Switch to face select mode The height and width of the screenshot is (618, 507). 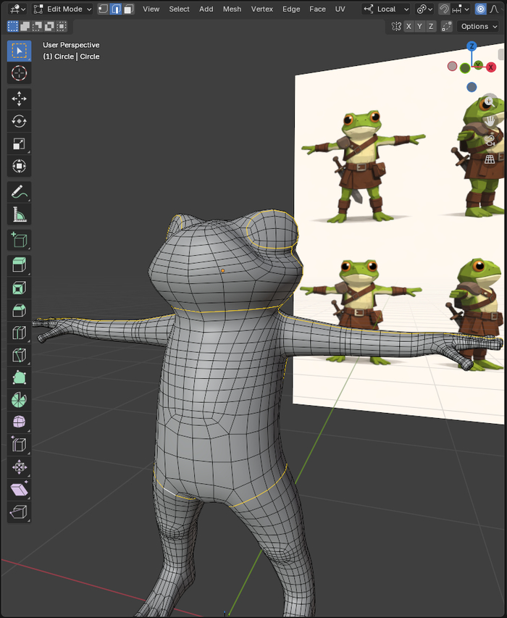(128, 9)
